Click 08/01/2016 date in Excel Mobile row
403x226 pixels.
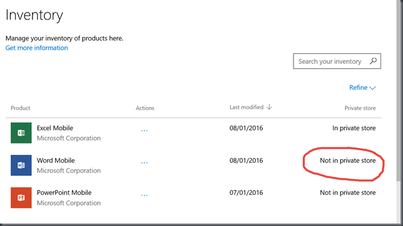click(246, 128)
